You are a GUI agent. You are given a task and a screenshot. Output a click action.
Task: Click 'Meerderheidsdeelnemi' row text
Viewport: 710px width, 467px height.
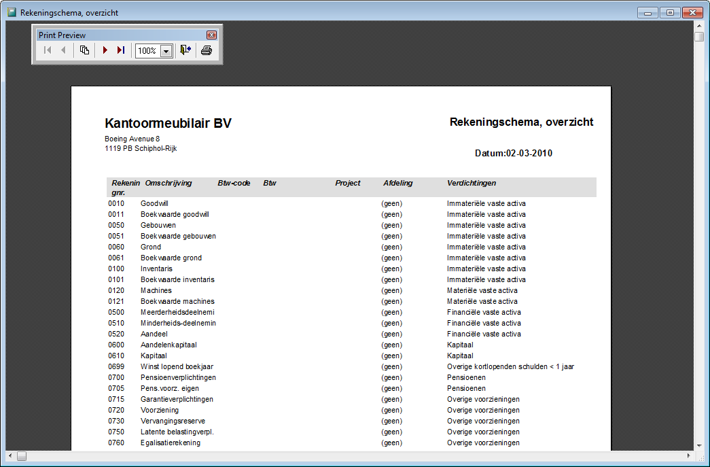(x=177, y=312)
